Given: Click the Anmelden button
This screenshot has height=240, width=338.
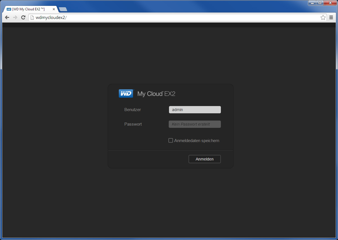Looking at the screenshot, I should [205, 159].
